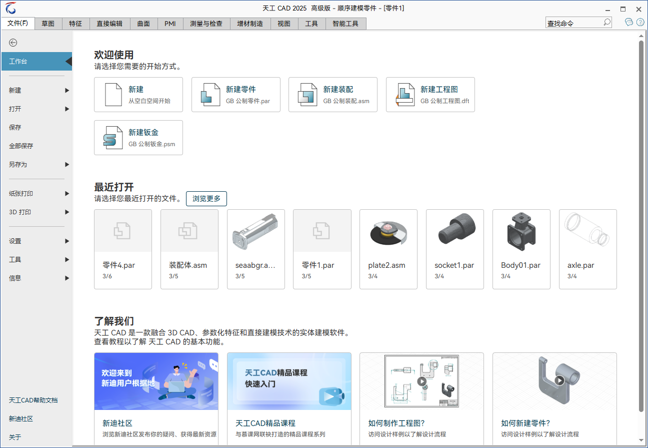
Task: Open 天工CAD帮助文档 link
Action: click(x=33, y=400)
